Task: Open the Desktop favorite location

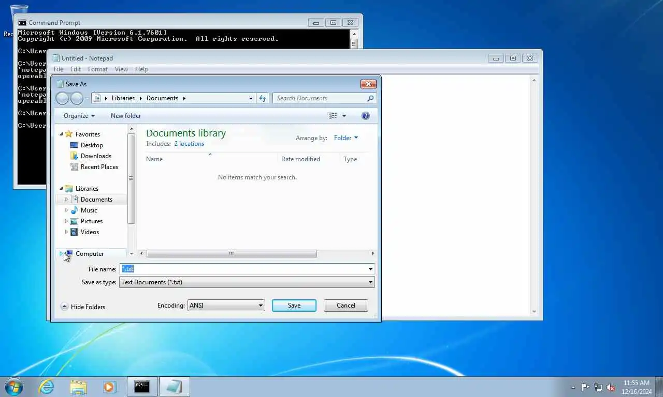Action: (x=92, y=145)
